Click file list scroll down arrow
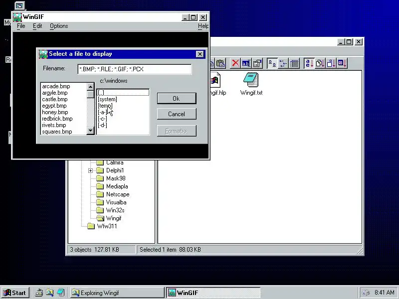Screen dimensions: 399x299 click(90, 131)
